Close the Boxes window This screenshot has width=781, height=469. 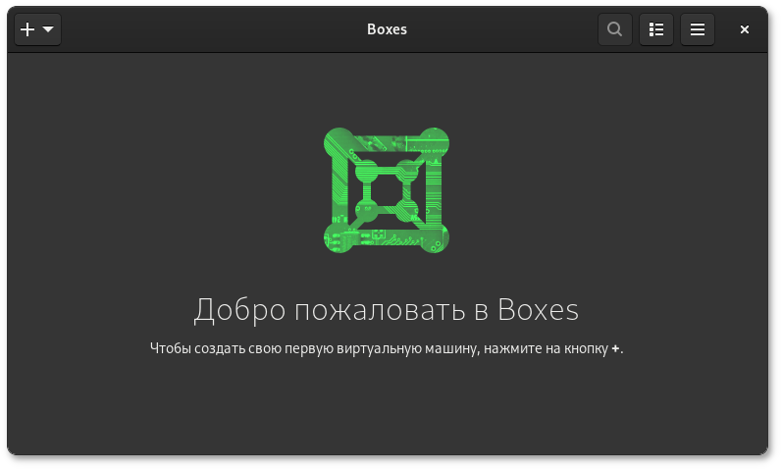[744, 29]
